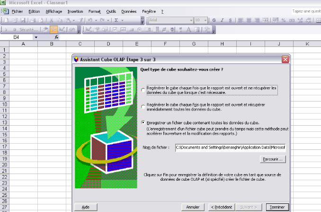The image size is (321, 212).
Task: Toggle the highlighted Control Toolbox button
Action: click(x=54, y=30)
